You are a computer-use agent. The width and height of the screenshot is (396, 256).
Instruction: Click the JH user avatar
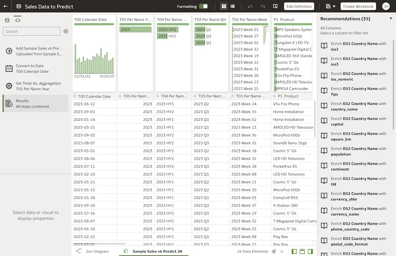[x=386, y=6]
